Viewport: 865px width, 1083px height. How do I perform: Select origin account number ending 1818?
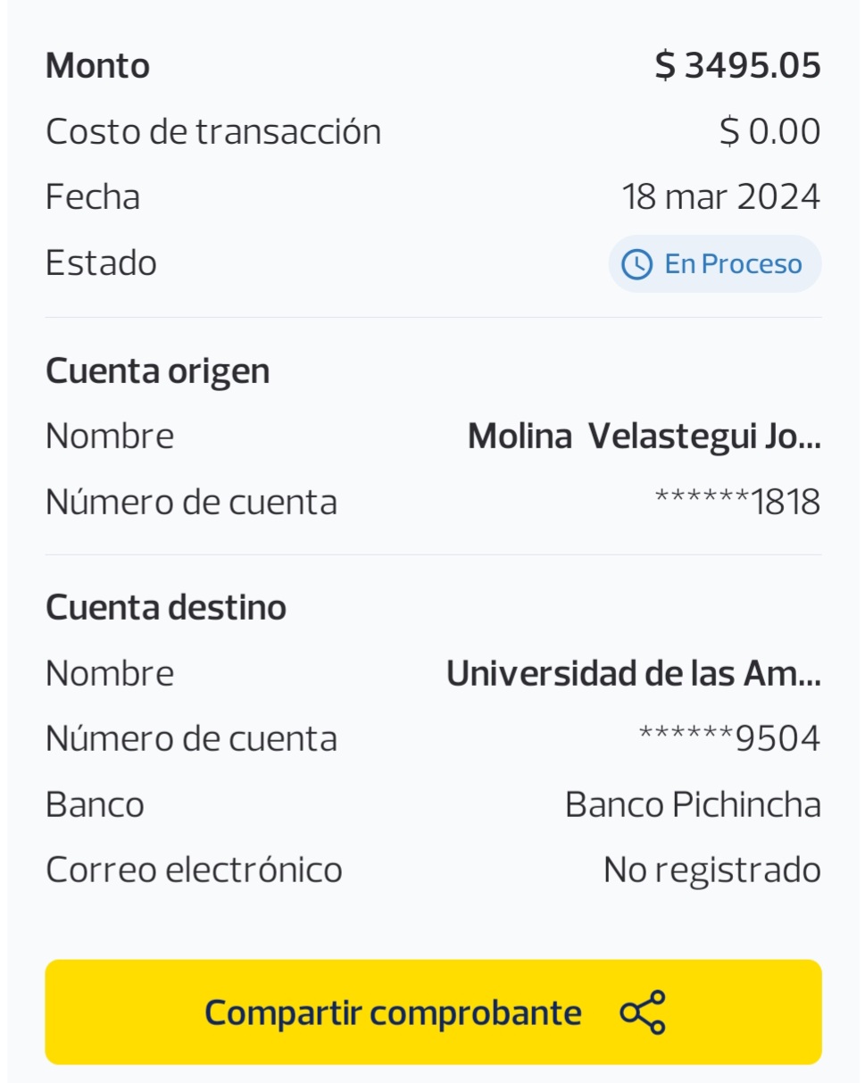coord(737,502)
